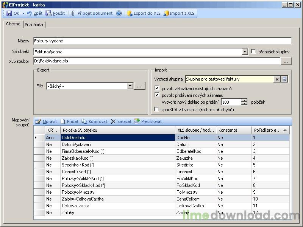Image resolution: width=303 pixels, height=227 pixels.
Task: Switch to the Obecné tab
Action: [13, 24]
